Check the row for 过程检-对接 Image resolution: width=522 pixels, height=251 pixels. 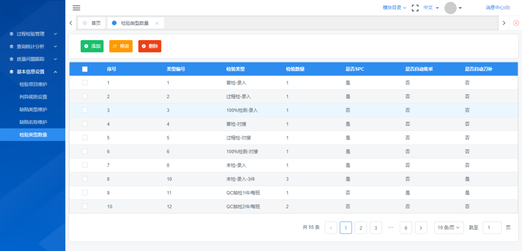click(85, 137)
